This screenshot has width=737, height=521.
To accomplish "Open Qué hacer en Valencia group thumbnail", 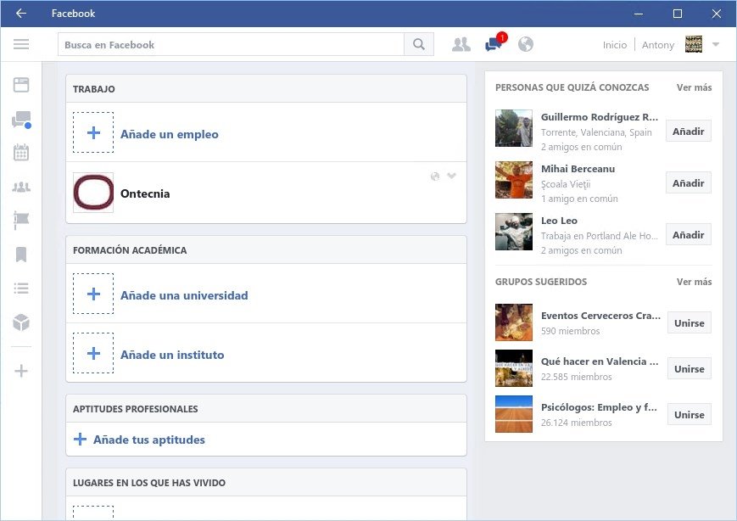I will click(x=514, y=368).
